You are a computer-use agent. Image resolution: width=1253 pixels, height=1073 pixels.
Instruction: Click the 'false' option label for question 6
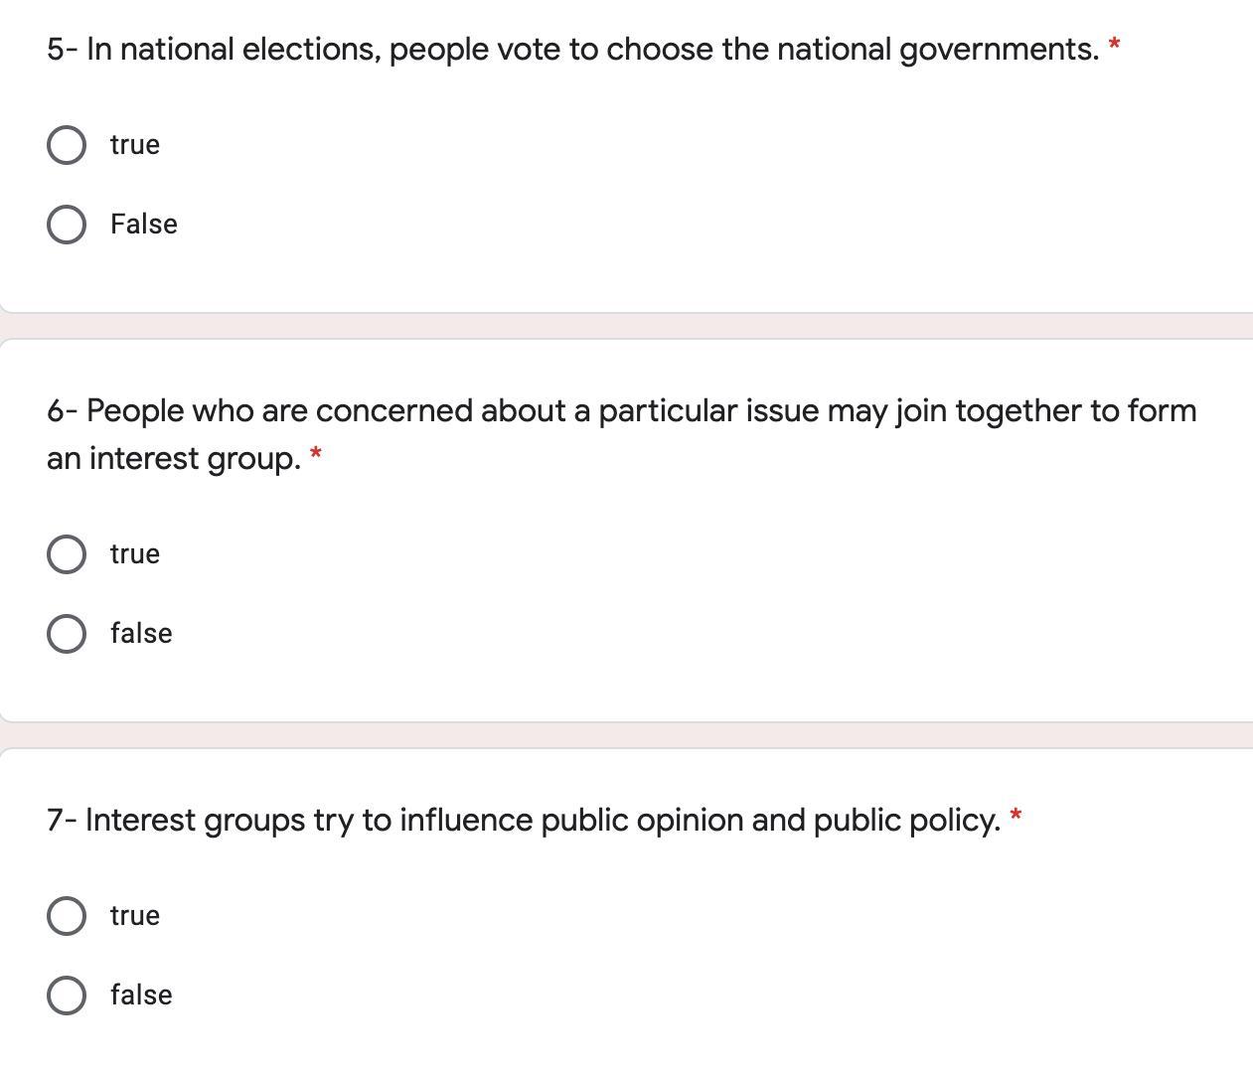point(141,634)
